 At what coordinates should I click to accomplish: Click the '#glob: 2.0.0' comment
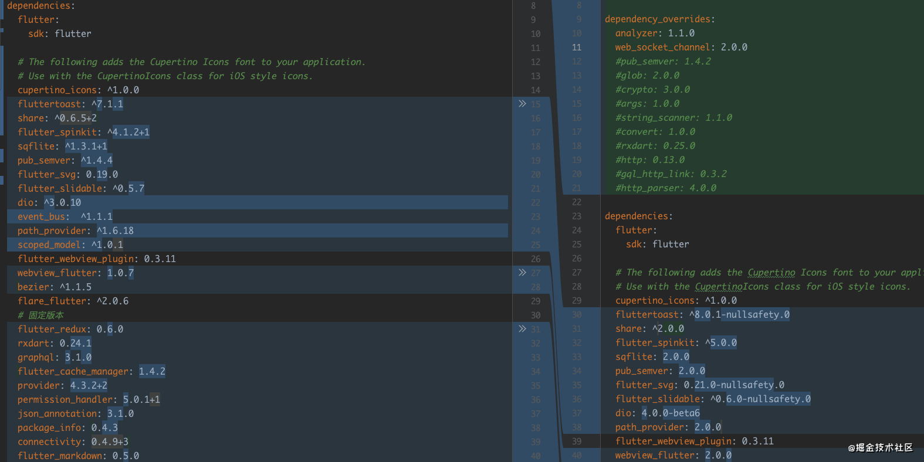click(647, 75)
